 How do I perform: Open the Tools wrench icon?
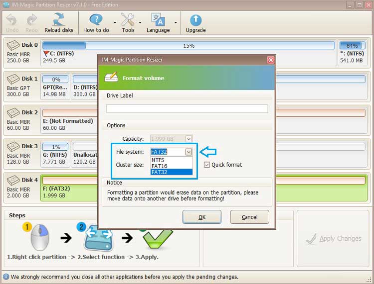point(128,19)
